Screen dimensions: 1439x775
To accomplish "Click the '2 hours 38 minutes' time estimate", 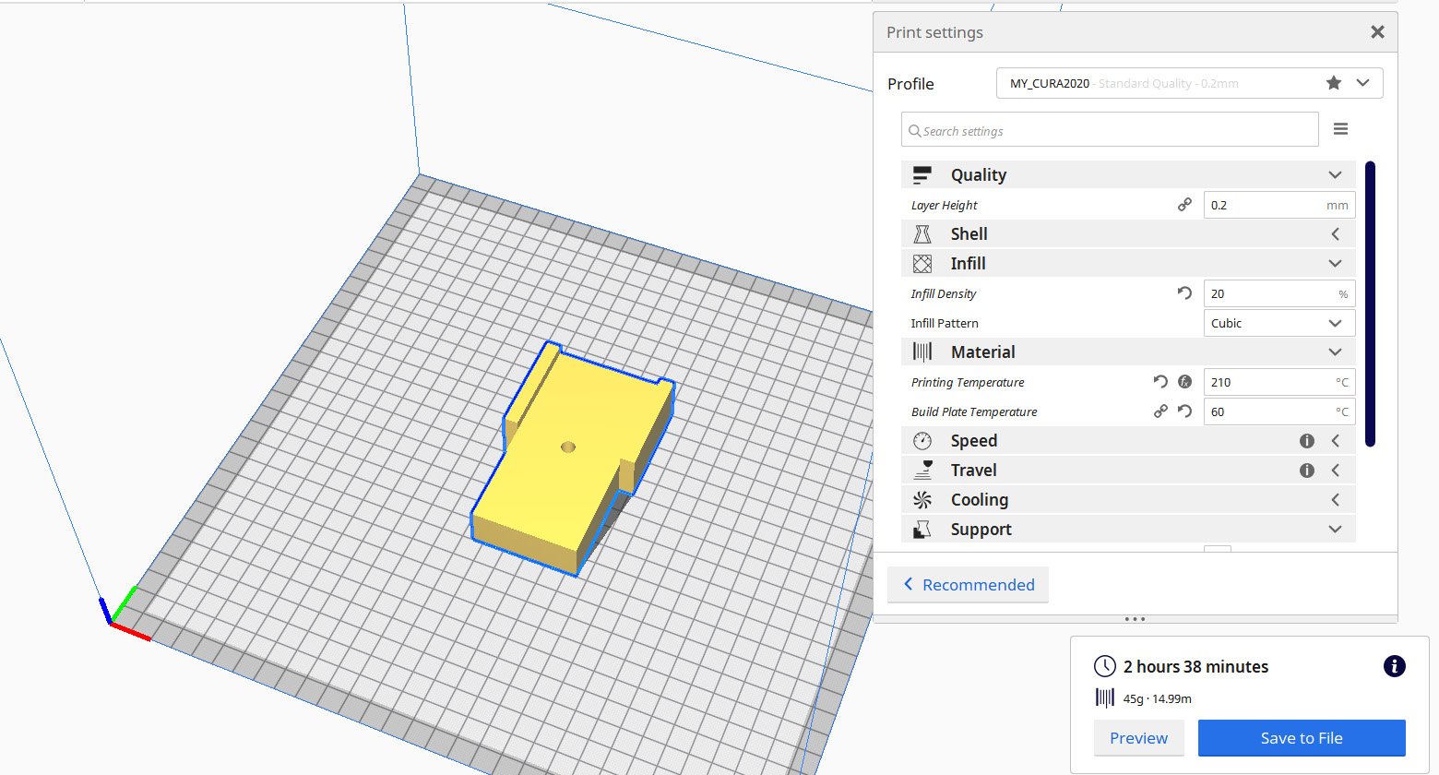I will [x=1195, y=666].
